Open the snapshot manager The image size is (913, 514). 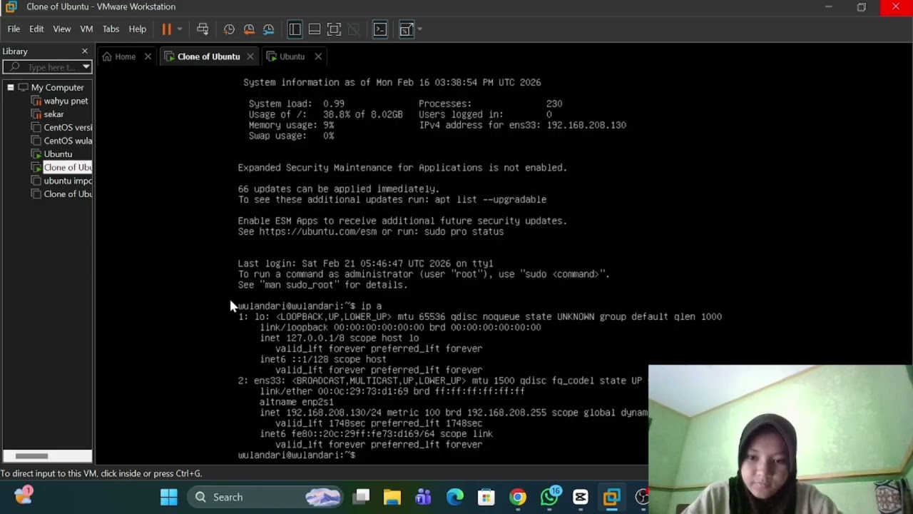click(269, 29)
